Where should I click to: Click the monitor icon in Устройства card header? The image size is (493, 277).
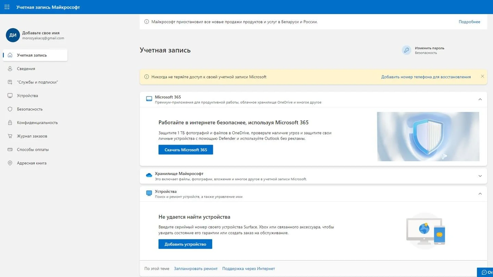[149, 193]
